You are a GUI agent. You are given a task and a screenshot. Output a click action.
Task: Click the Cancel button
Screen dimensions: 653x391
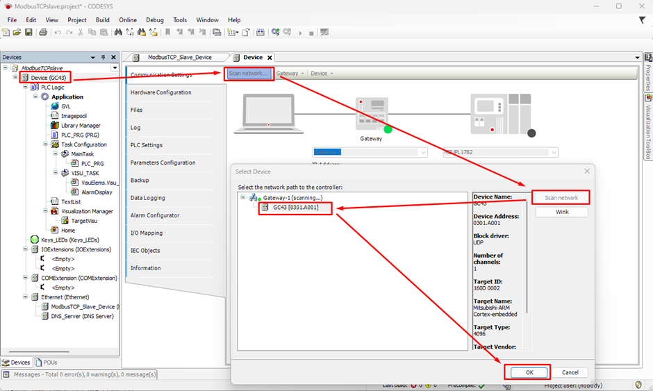pos(570,373)
